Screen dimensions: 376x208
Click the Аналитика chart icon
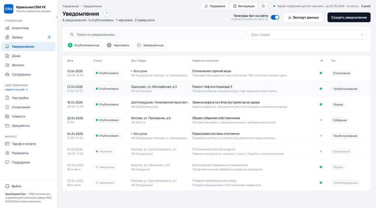pyautogui.click(x=7, y=28)
